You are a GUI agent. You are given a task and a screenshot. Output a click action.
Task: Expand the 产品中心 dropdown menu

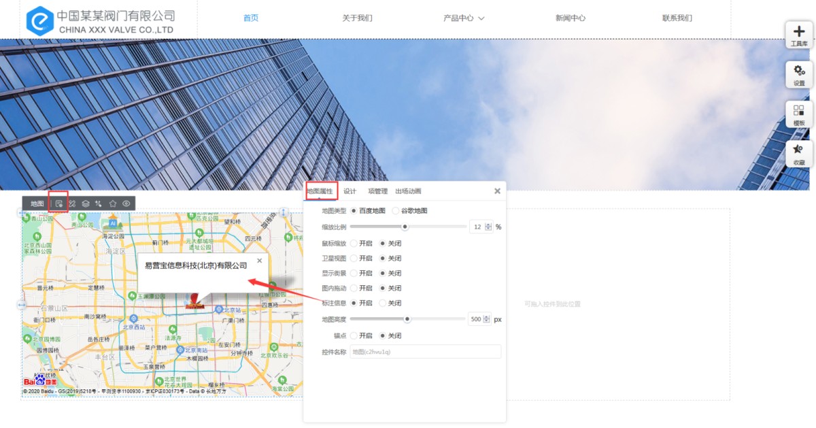coord(464,18)
